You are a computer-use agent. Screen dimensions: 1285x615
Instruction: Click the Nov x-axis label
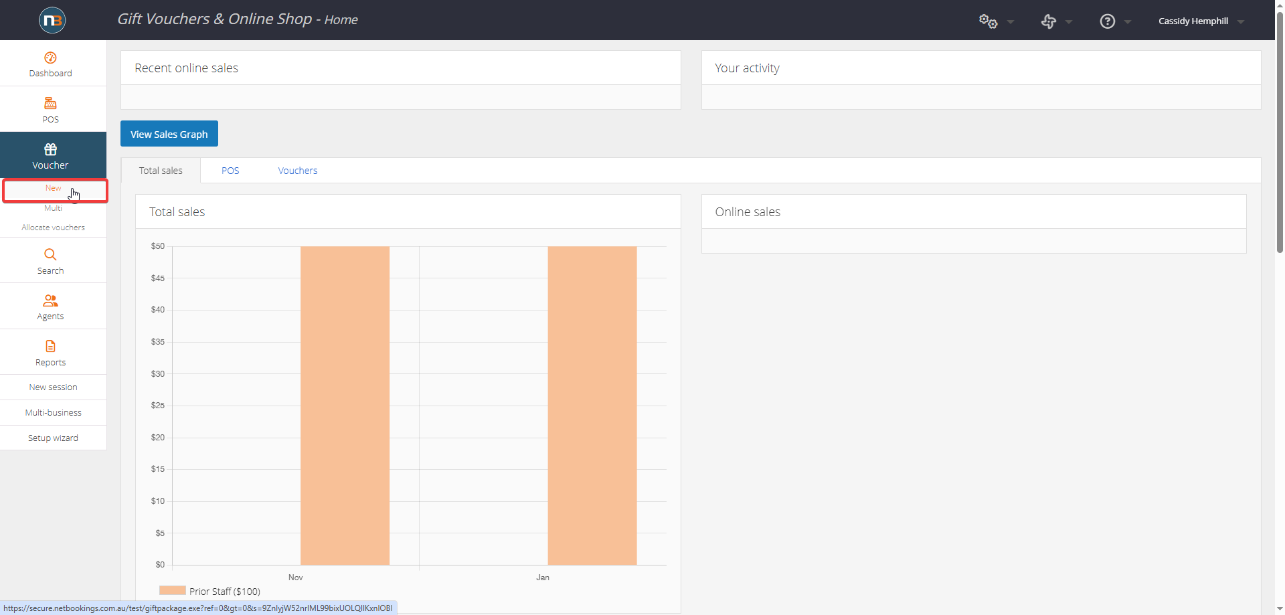296,578
